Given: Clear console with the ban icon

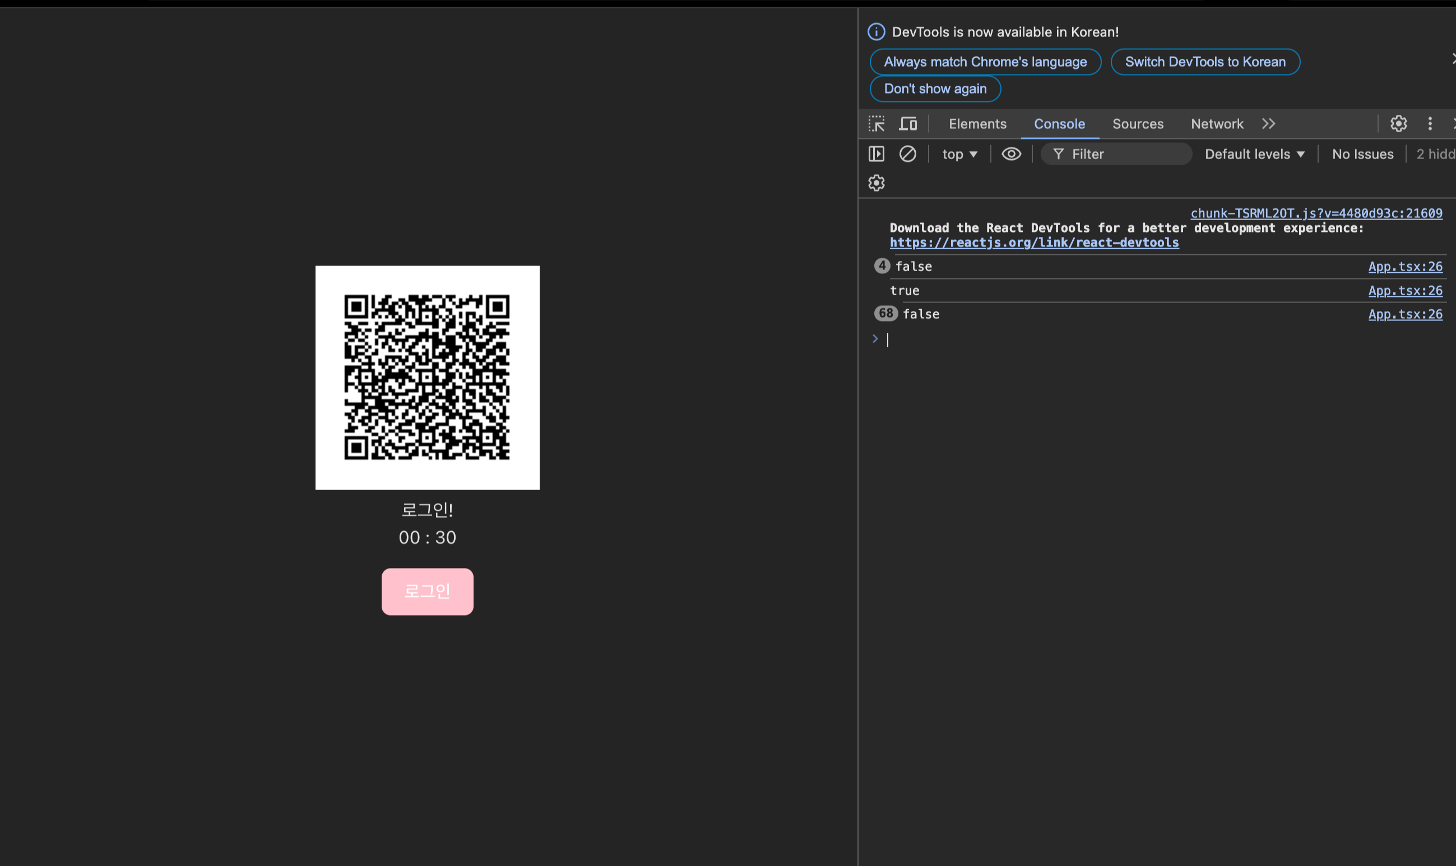Looking at the screenshot, I should [x=907, y=154].
